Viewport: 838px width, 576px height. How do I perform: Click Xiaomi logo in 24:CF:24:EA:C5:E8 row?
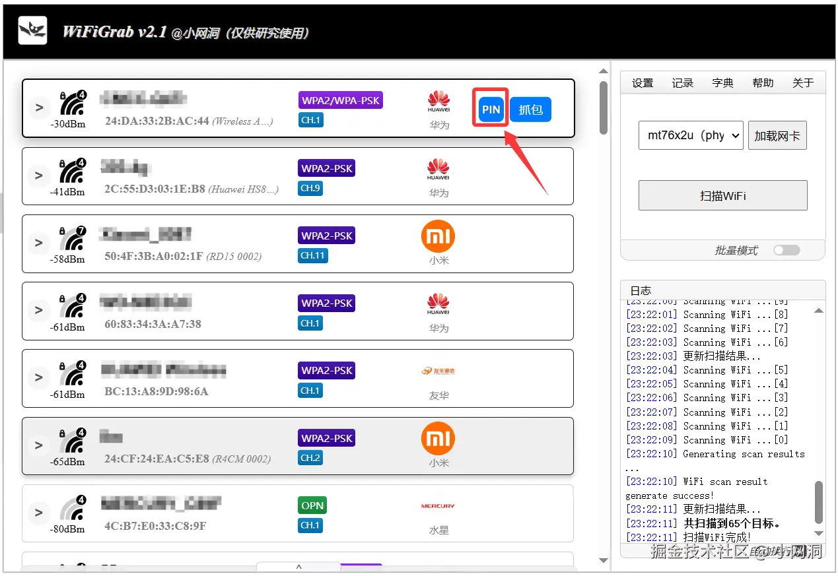438,439
